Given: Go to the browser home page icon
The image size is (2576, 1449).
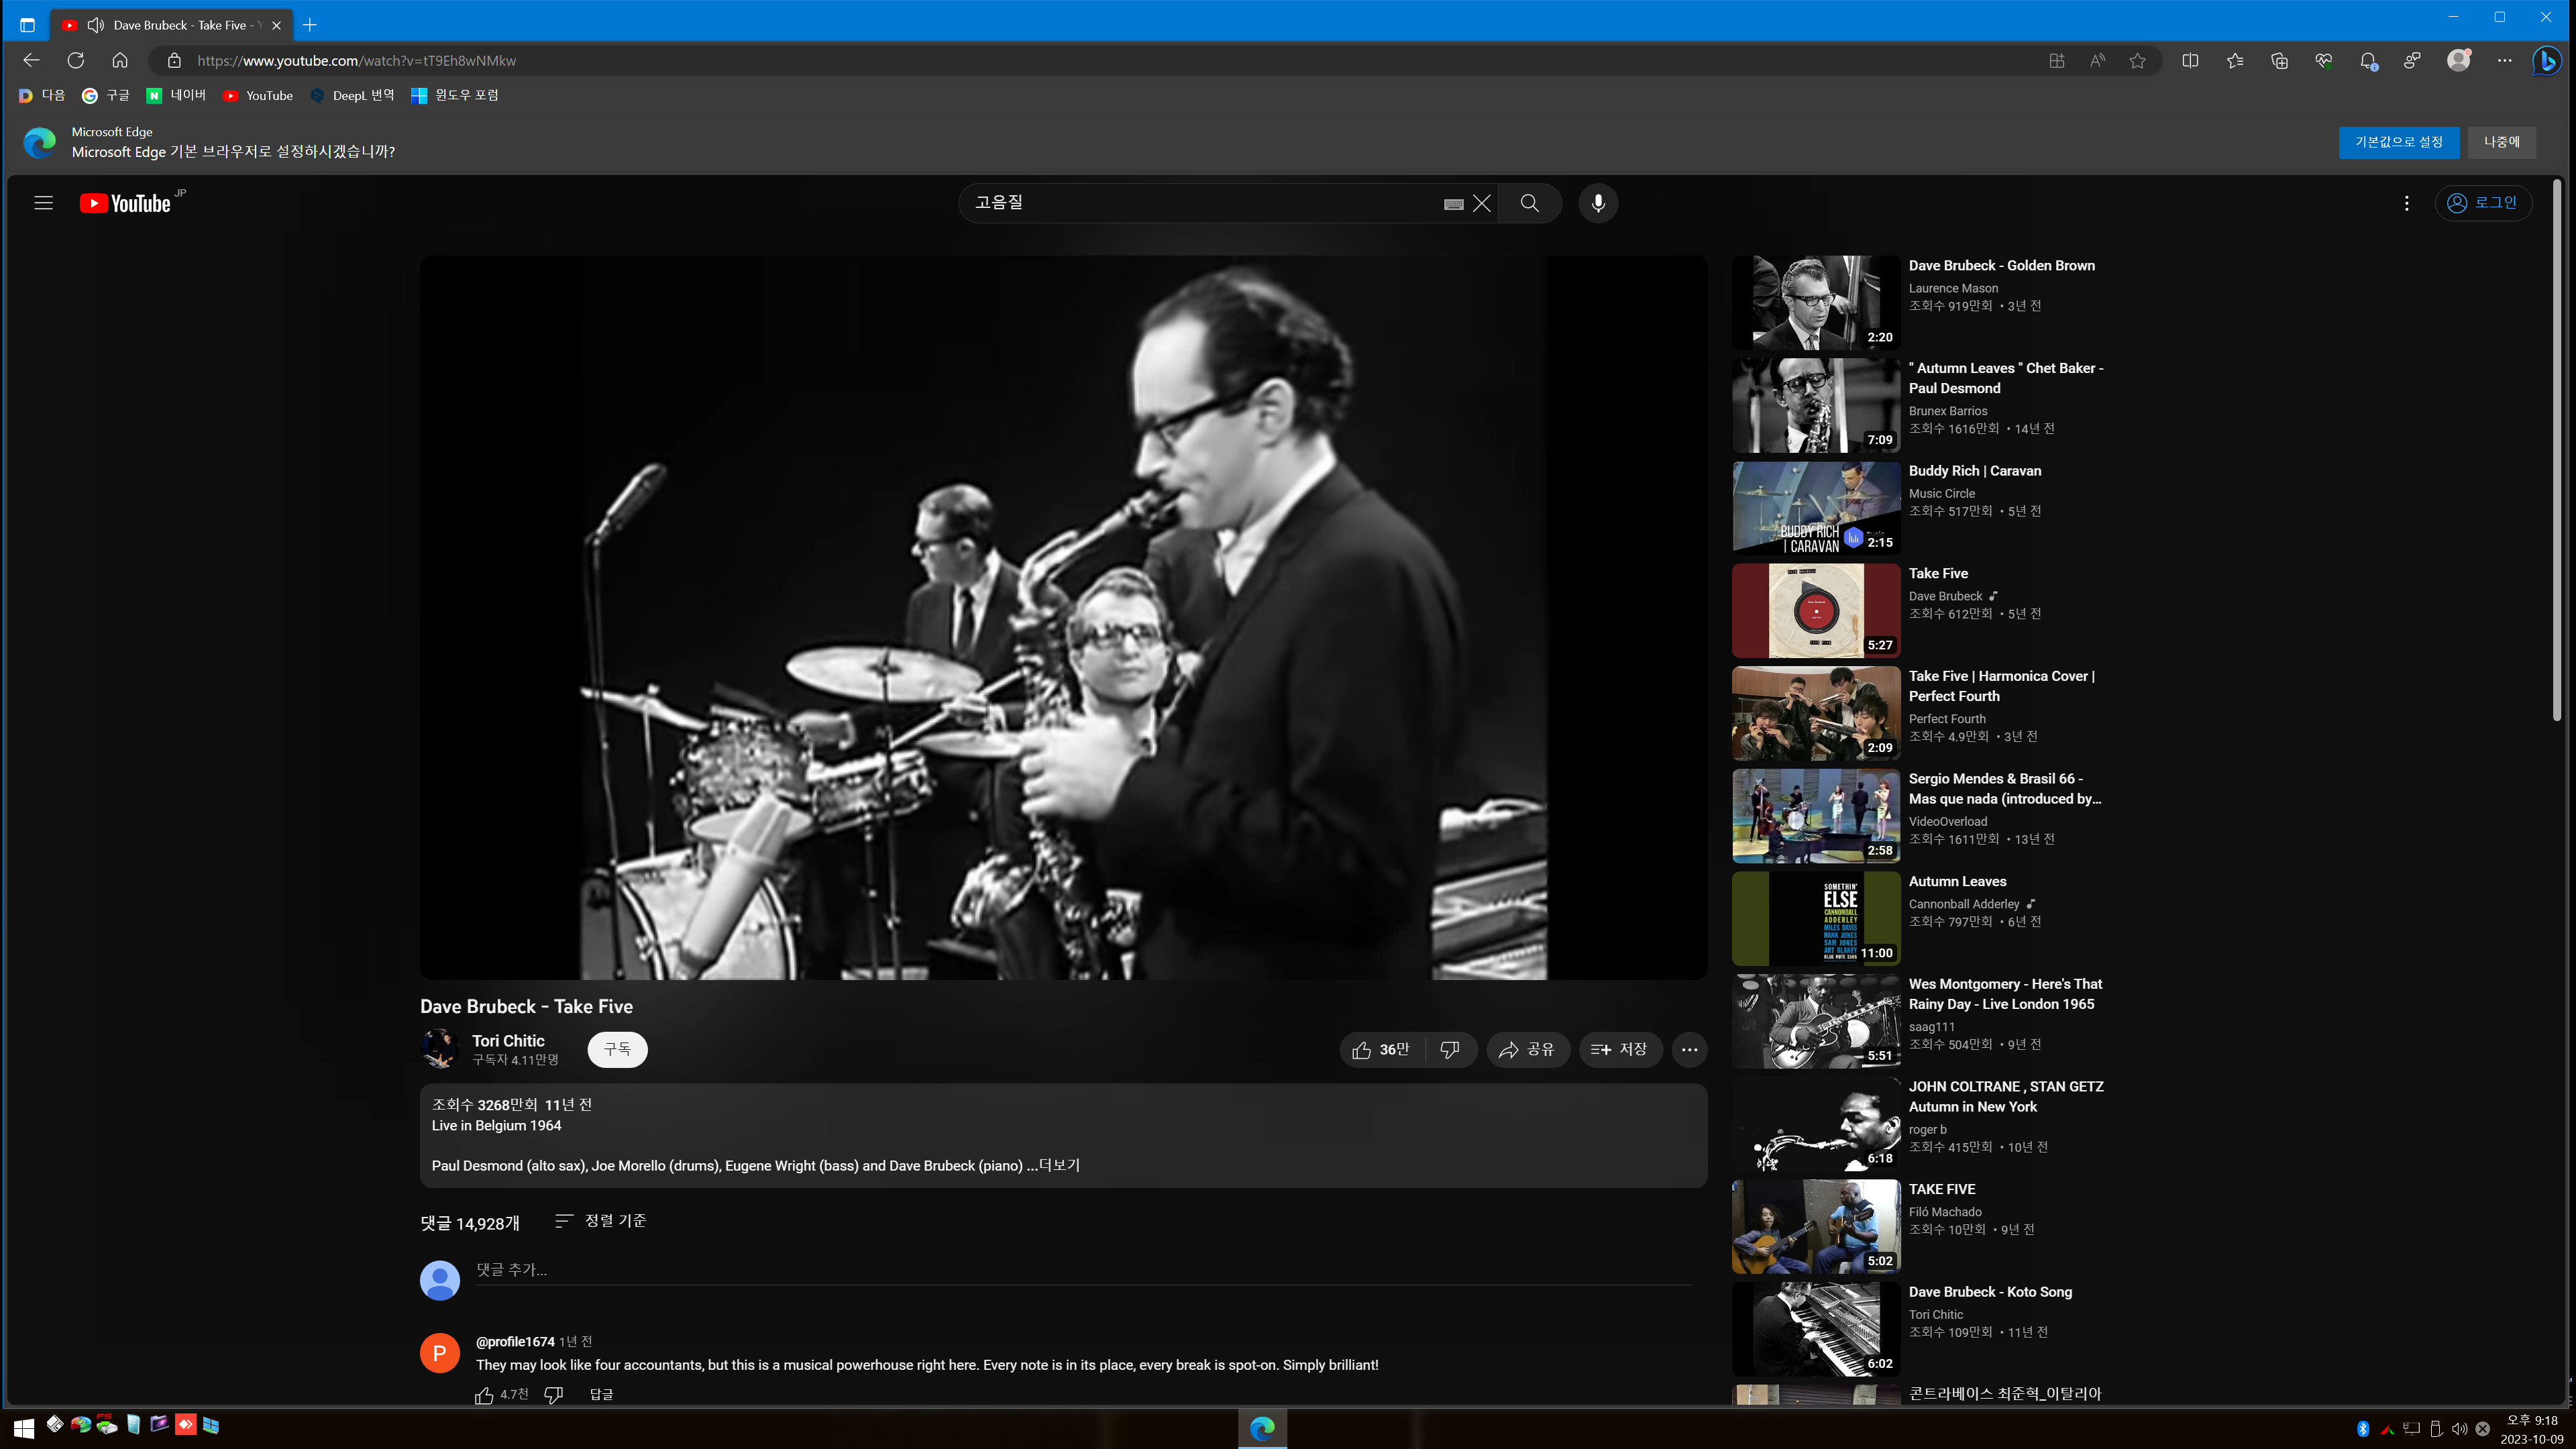Looking at the screenshot, I should pyautogui.click(x=120, y=61).
